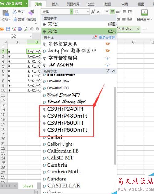
Task: Select the Sheet1 worksheet tab
Action: click(x=28, y=186)
